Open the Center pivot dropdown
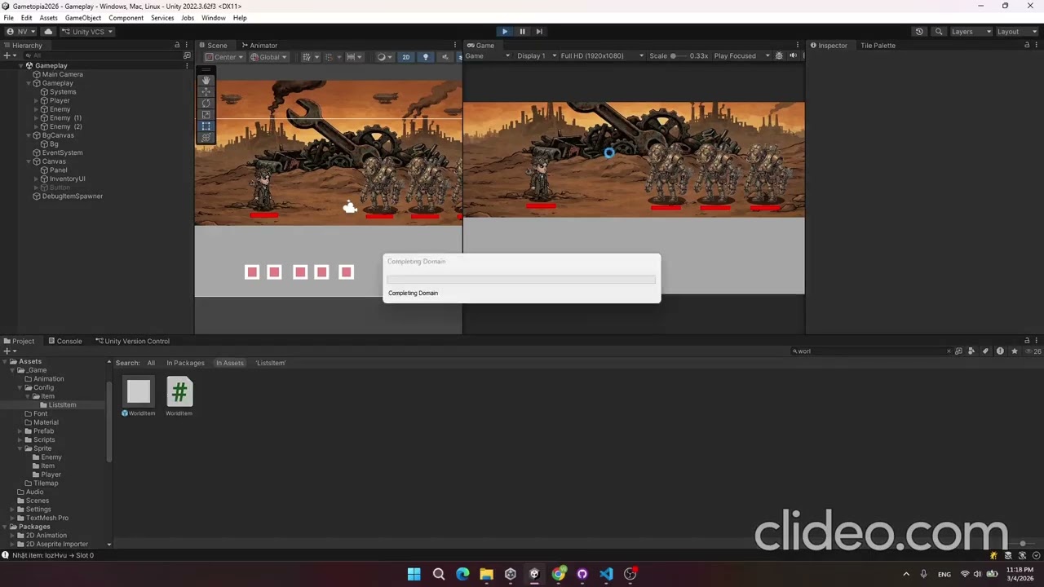The width and height of the screenshot is (1044, 587). pos(224,57)
